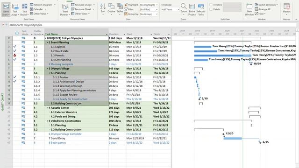Open the Gantt Chart view button
299x168 pixels.
point(6,9)
